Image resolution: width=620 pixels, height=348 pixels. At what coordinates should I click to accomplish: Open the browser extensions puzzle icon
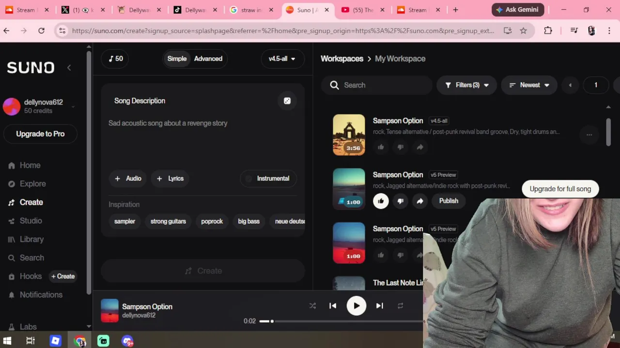548,30
